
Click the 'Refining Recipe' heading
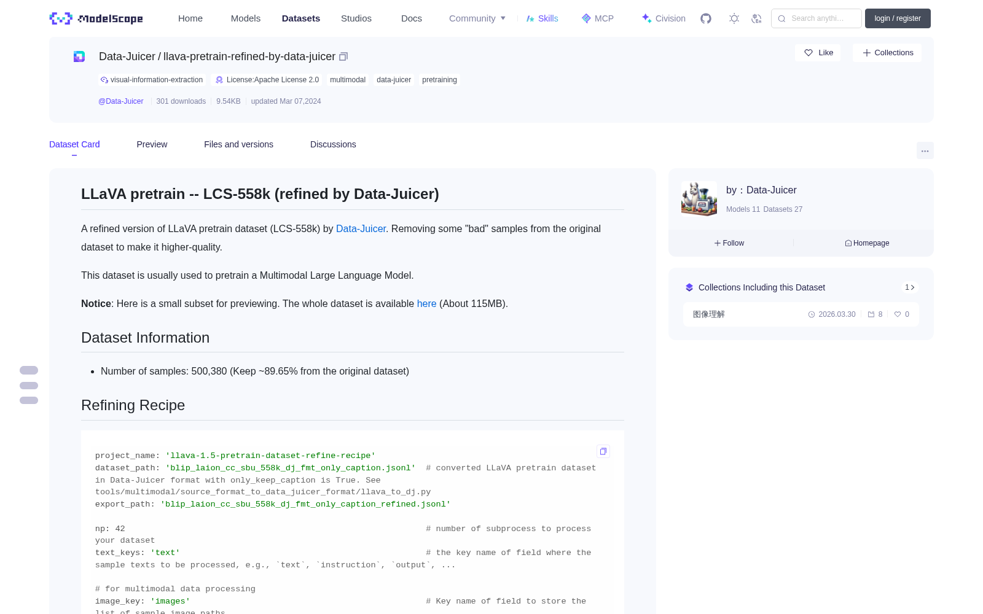[133, 405]
